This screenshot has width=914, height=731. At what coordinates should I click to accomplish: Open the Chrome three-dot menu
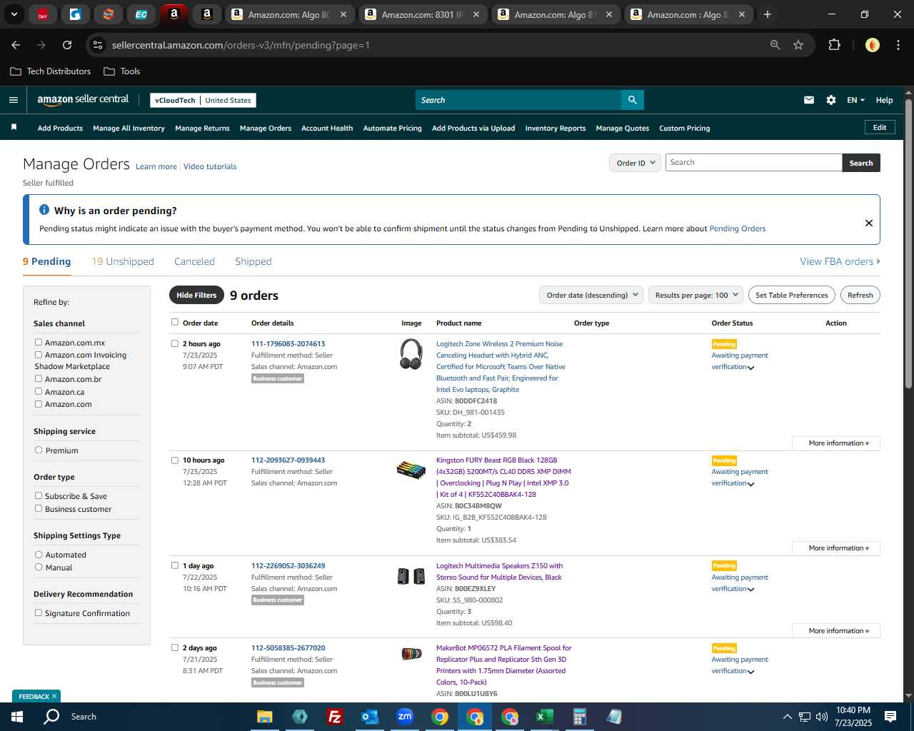coord(897,45)
